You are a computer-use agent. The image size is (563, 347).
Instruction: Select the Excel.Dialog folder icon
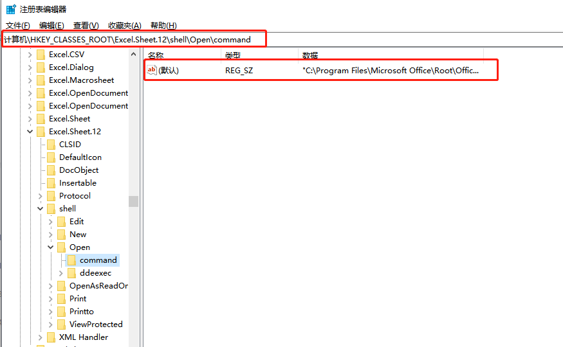tap(41, 67)
